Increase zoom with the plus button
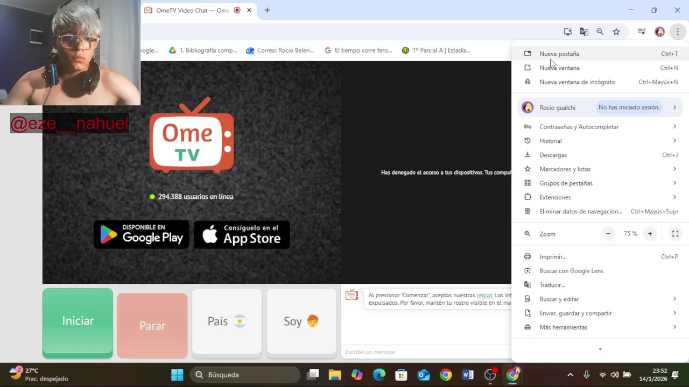The width and height of the screenshot is (689, 387). pos(650,234)
